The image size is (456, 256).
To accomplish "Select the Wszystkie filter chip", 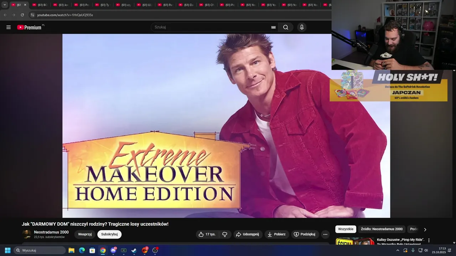I will [346, 229].
